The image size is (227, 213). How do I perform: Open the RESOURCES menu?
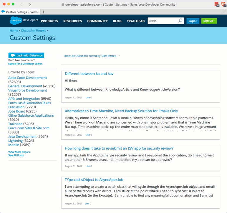72,21
